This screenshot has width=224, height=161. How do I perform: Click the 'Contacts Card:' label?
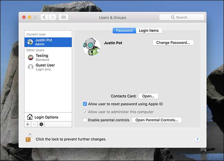(x=124, y=96)
